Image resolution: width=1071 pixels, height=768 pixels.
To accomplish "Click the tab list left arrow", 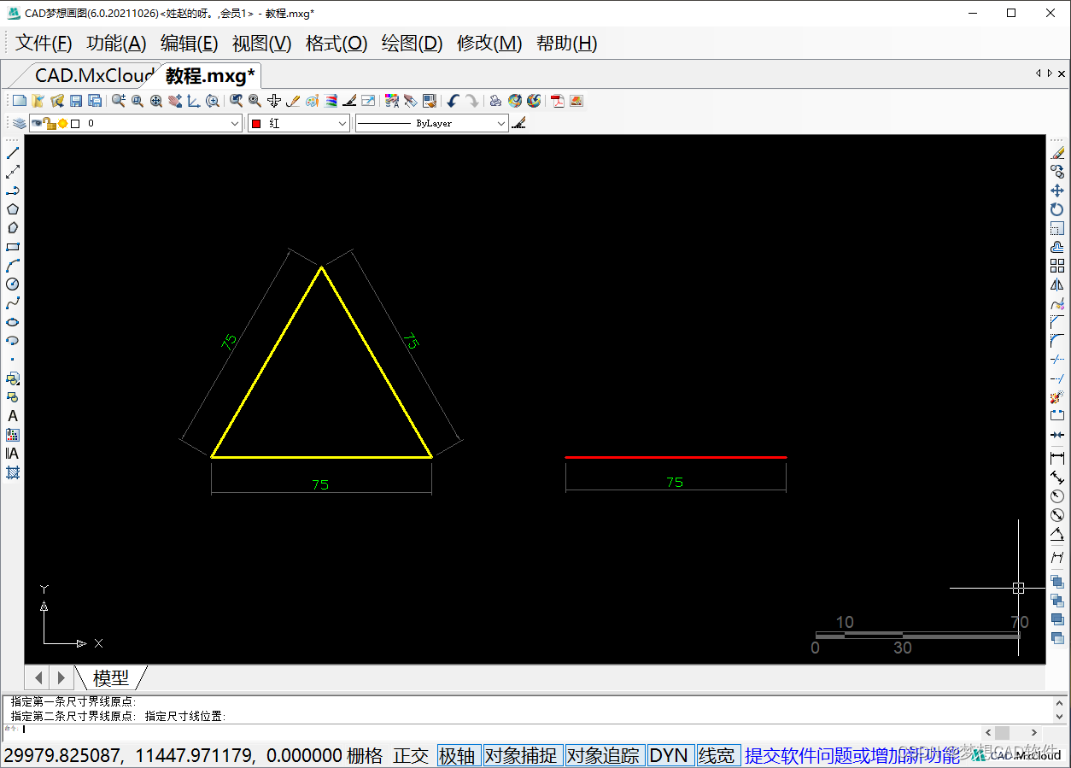I will tap(1038, 73).
